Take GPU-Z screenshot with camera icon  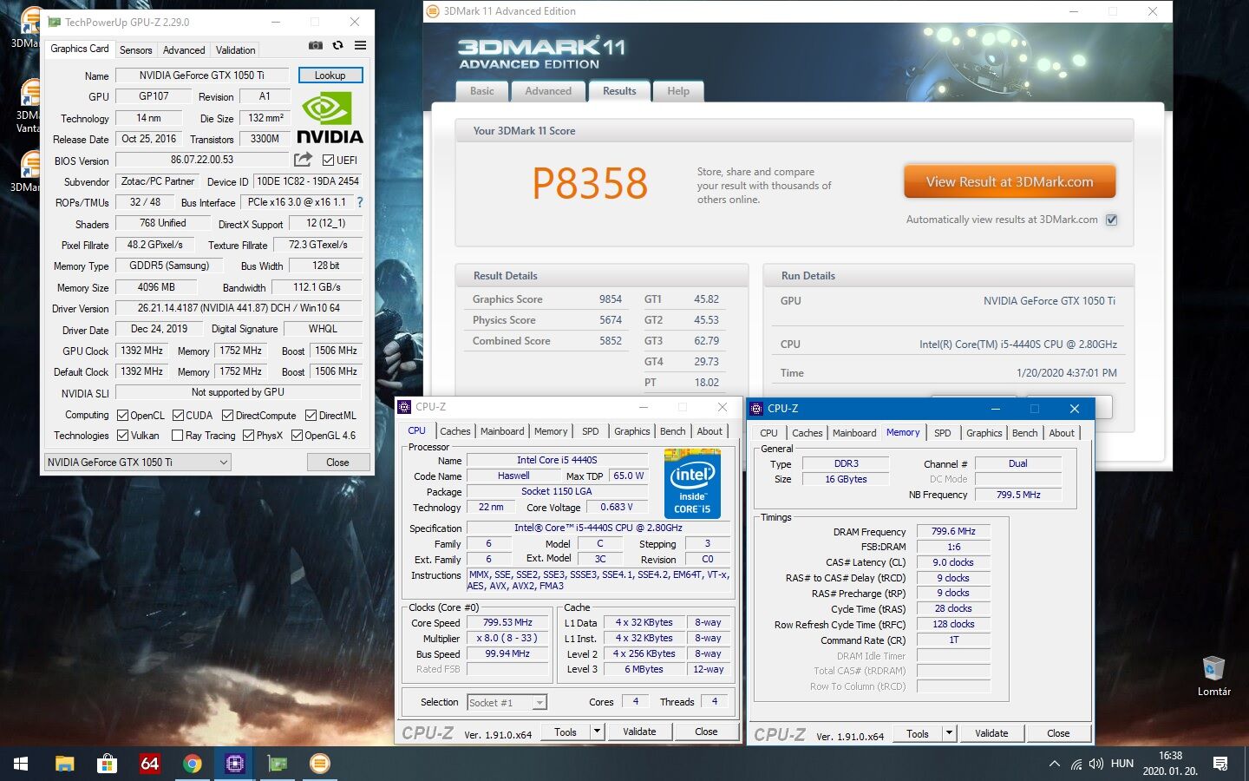(x=316, y=45)
